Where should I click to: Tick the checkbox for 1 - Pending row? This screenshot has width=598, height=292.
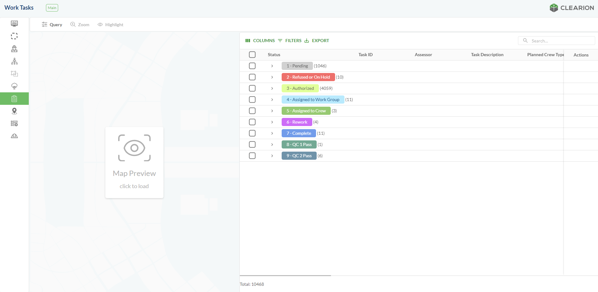252,66
